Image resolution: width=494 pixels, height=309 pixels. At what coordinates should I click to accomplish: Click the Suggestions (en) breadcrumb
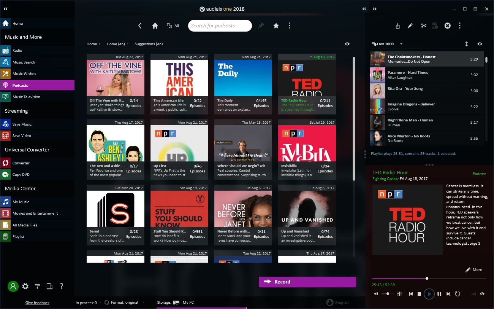pos(149,44)
